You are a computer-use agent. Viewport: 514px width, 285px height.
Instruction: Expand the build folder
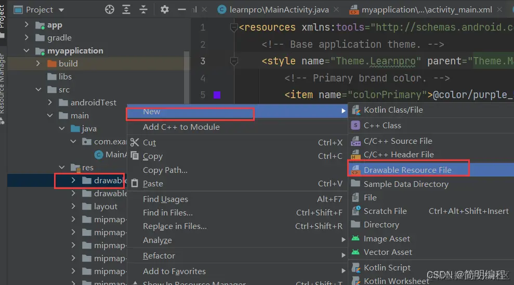pyautogui.click(x=38, y=63)
